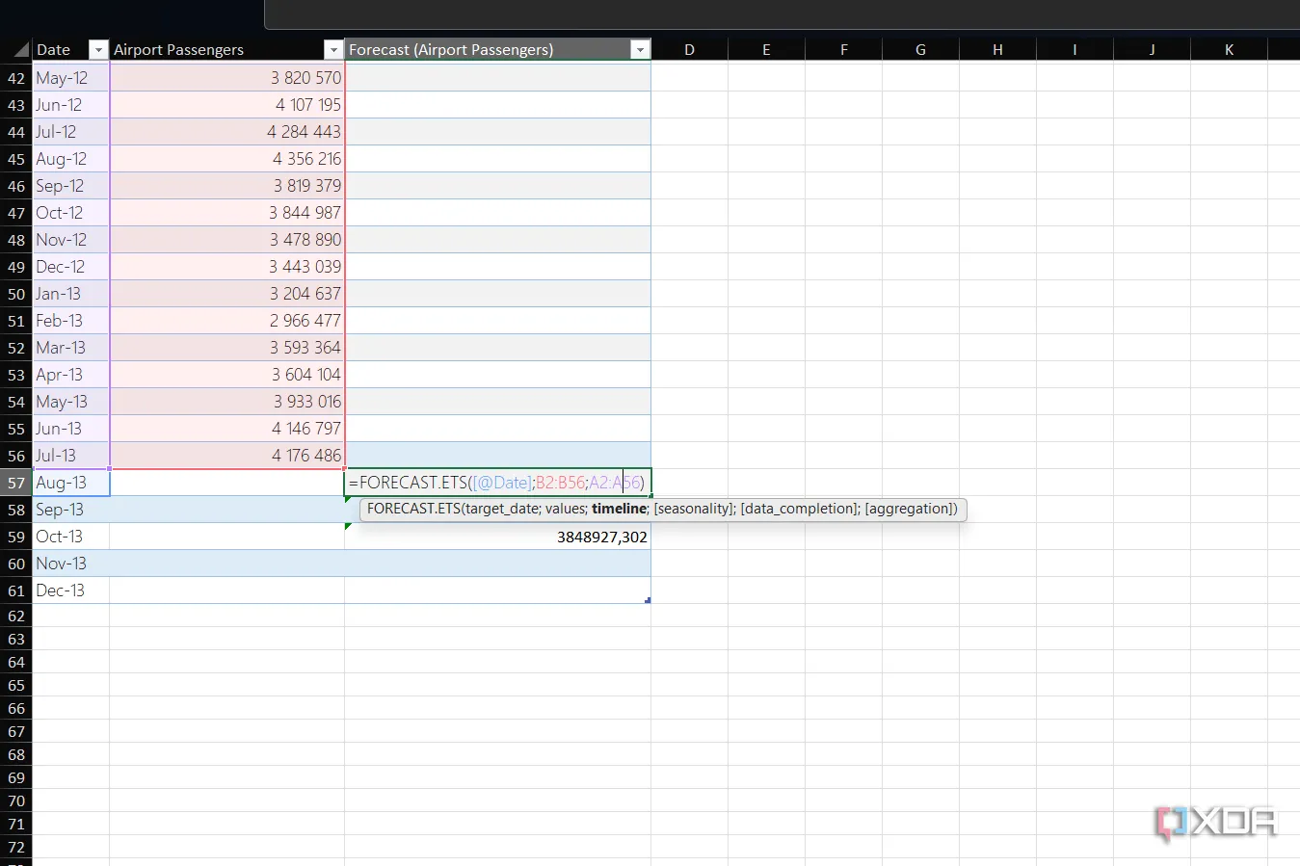Click values argument in formula tooltip

point(565,509)
